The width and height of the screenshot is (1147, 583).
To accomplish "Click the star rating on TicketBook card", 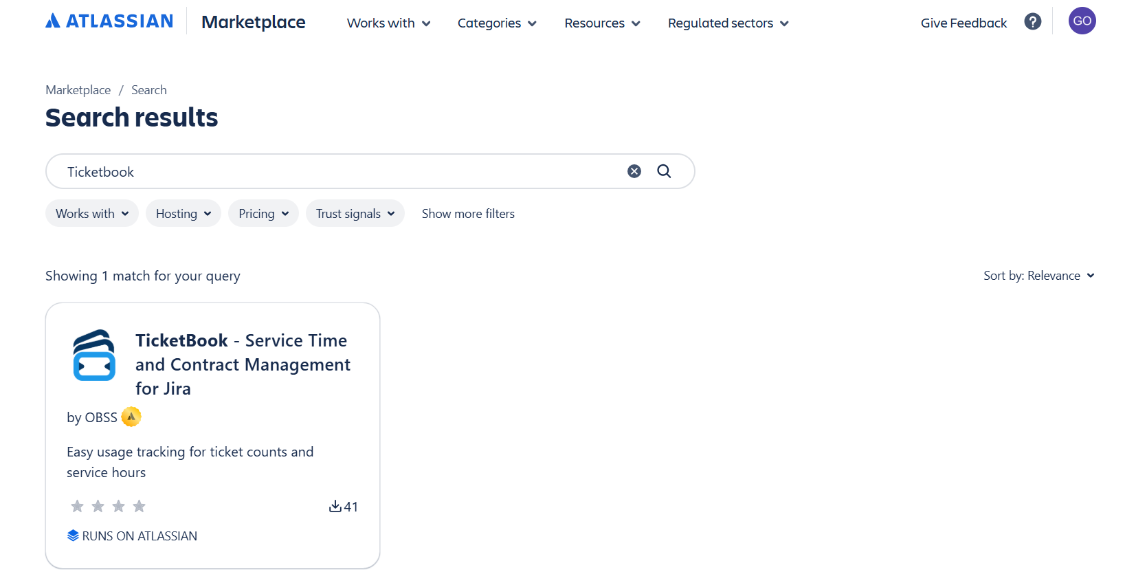I will 108,507.
